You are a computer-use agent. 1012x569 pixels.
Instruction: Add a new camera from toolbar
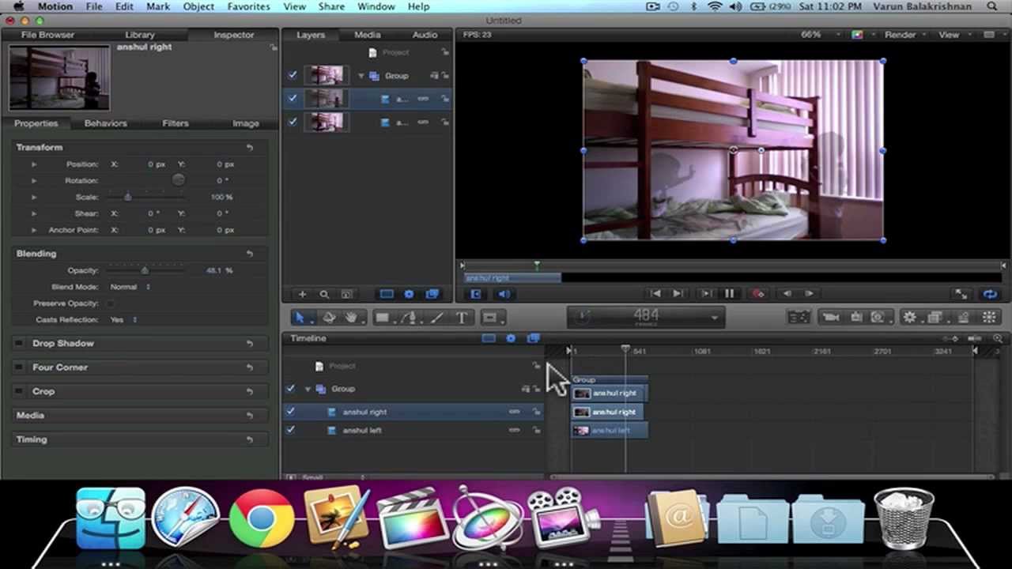tap(831, 317)
